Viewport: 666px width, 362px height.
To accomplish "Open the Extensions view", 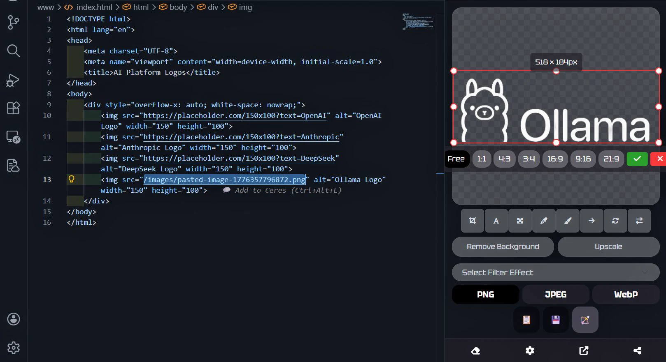I will (14, 108).
